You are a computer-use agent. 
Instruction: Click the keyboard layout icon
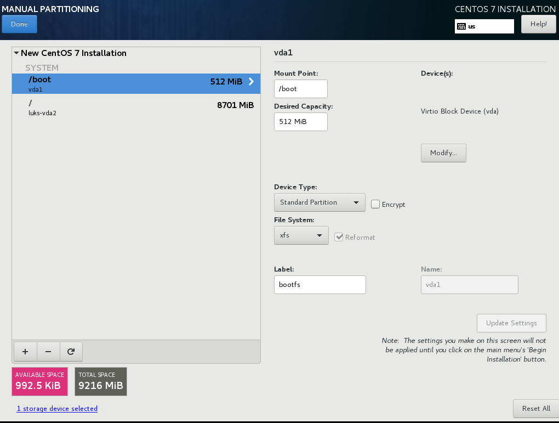[x=461, y=26]
